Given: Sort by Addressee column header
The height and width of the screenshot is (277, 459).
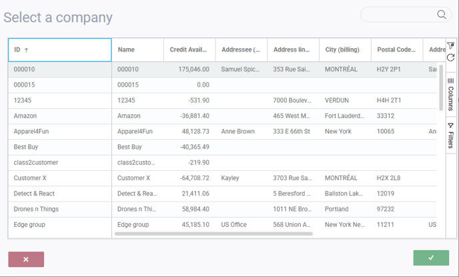Looking at the screenshot, I should click(x=242, y=50).
